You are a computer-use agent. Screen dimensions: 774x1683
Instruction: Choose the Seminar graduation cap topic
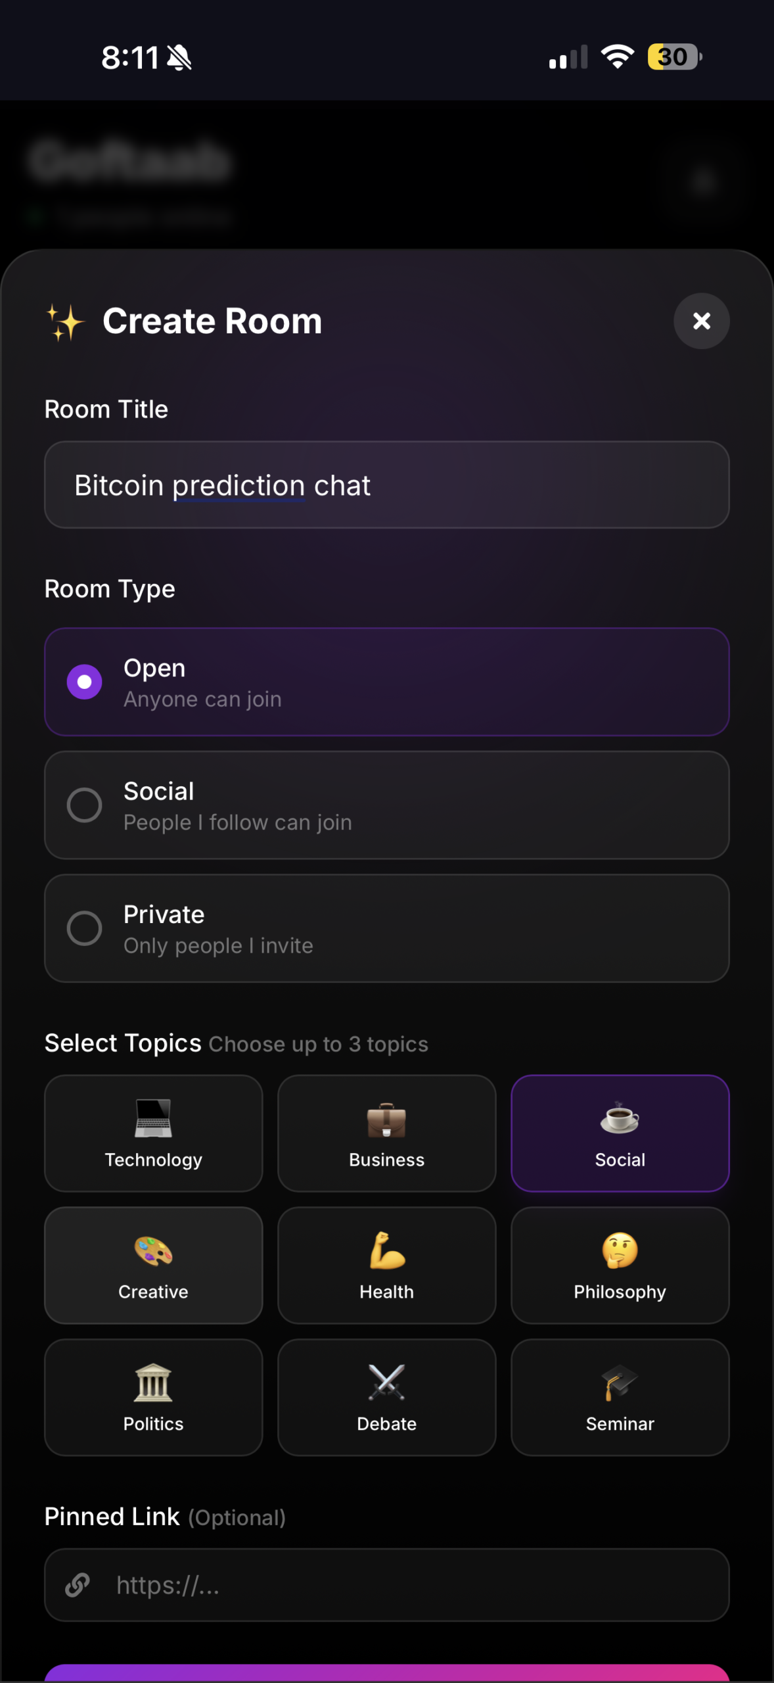620,1397
